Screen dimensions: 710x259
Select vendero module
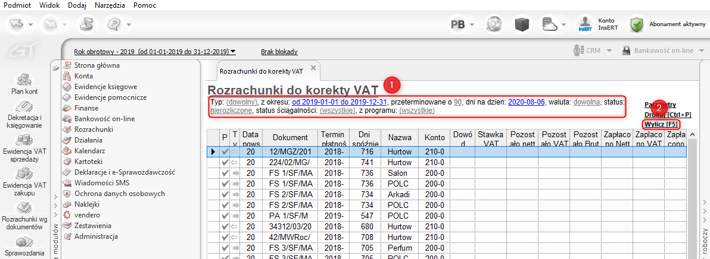click(x=88, y=215)
